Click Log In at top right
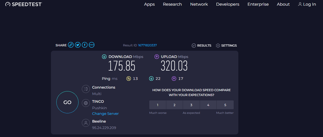 coord(307,4)
